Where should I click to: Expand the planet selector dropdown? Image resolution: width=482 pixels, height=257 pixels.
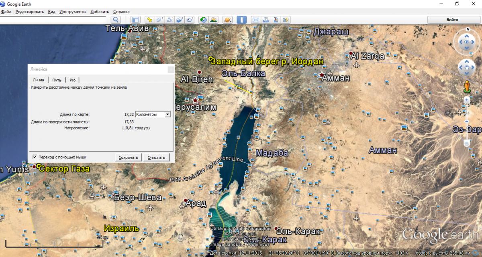227,20
